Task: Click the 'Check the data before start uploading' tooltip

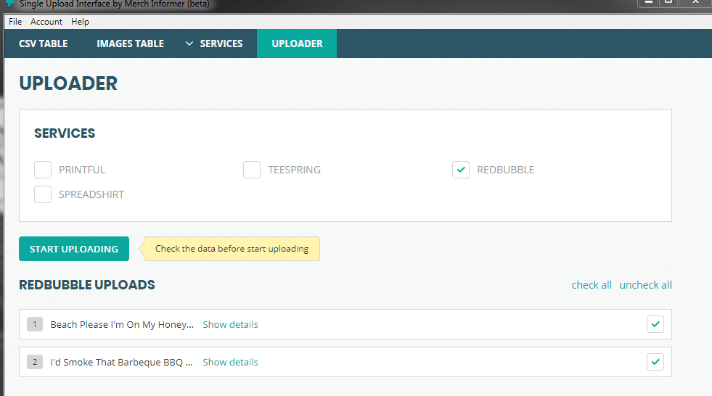Action: coord(232,249)
